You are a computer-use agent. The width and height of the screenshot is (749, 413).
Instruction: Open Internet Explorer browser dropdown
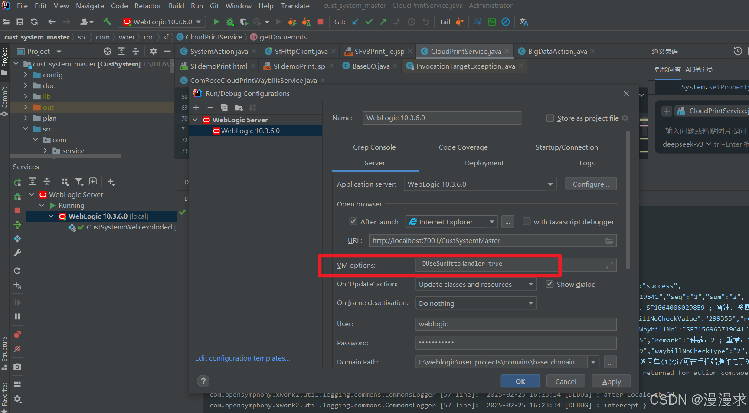[x=451, y=222]
